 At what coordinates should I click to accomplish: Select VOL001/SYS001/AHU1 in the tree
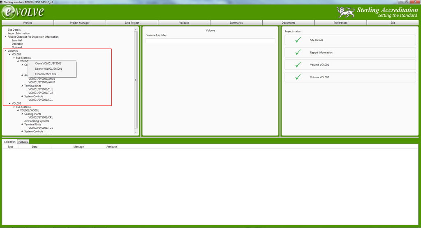tap(42, 79)
